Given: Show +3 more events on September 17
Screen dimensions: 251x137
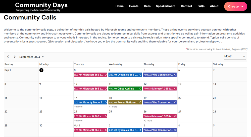Looking at the screenshot, I should point(78,107).
